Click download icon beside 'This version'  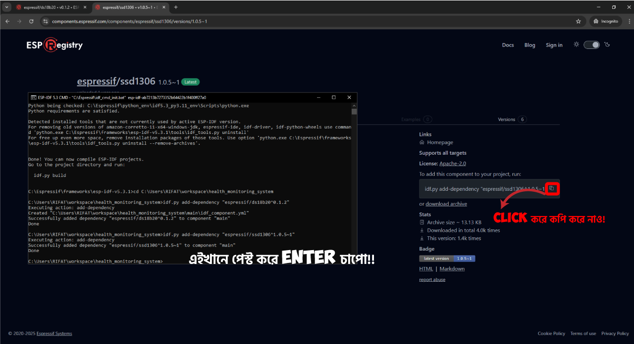point(422,238)
